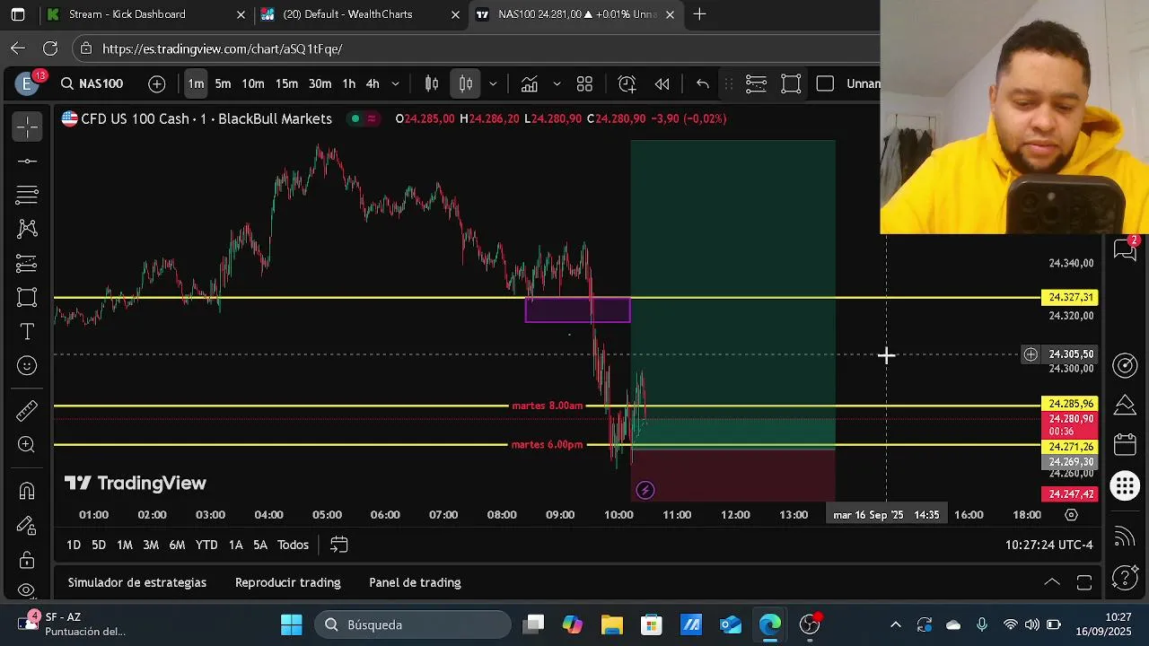Expand the chart type dropdown

coord(492,83)
